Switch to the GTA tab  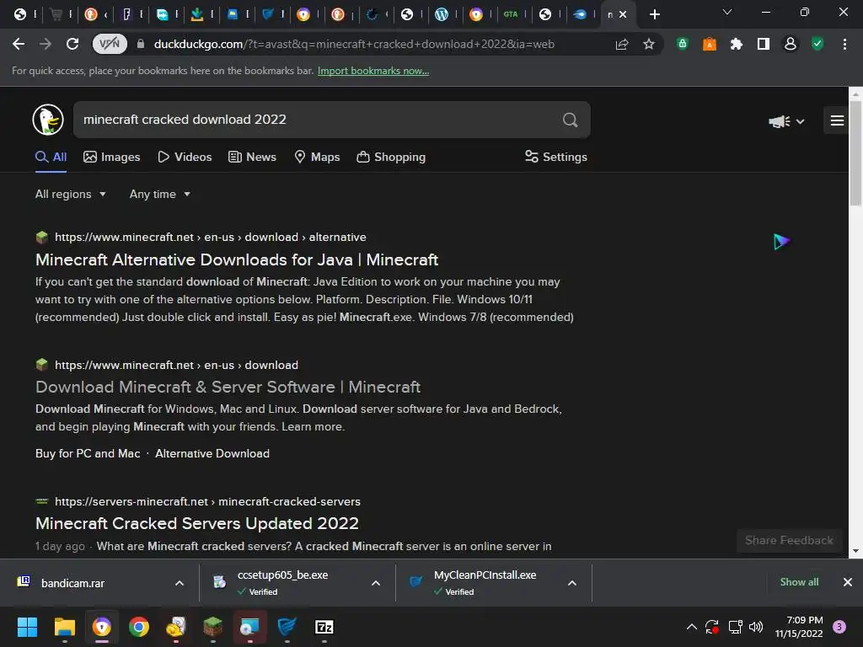[511, 15]
